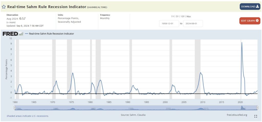Screen dimensions: 262x122
Task: Switch to the 10Y time range
Action: tap(182, 16)
